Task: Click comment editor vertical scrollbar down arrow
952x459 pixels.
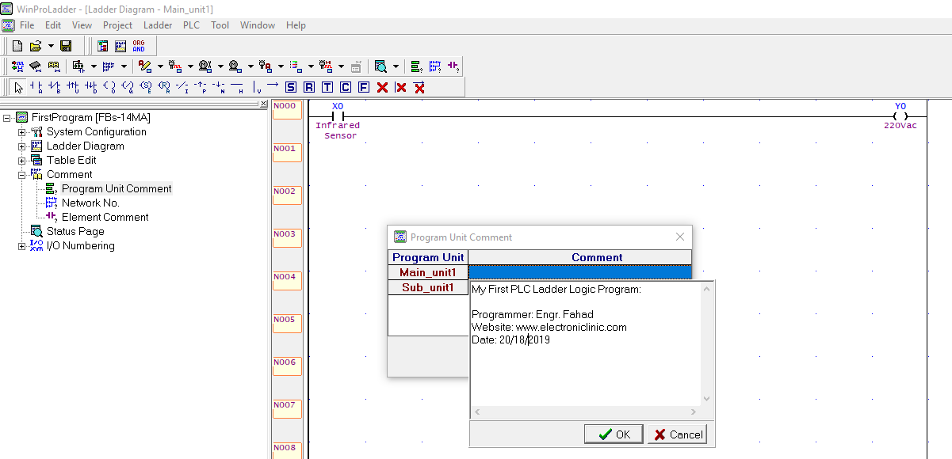Action: click(x=707, y=399)
